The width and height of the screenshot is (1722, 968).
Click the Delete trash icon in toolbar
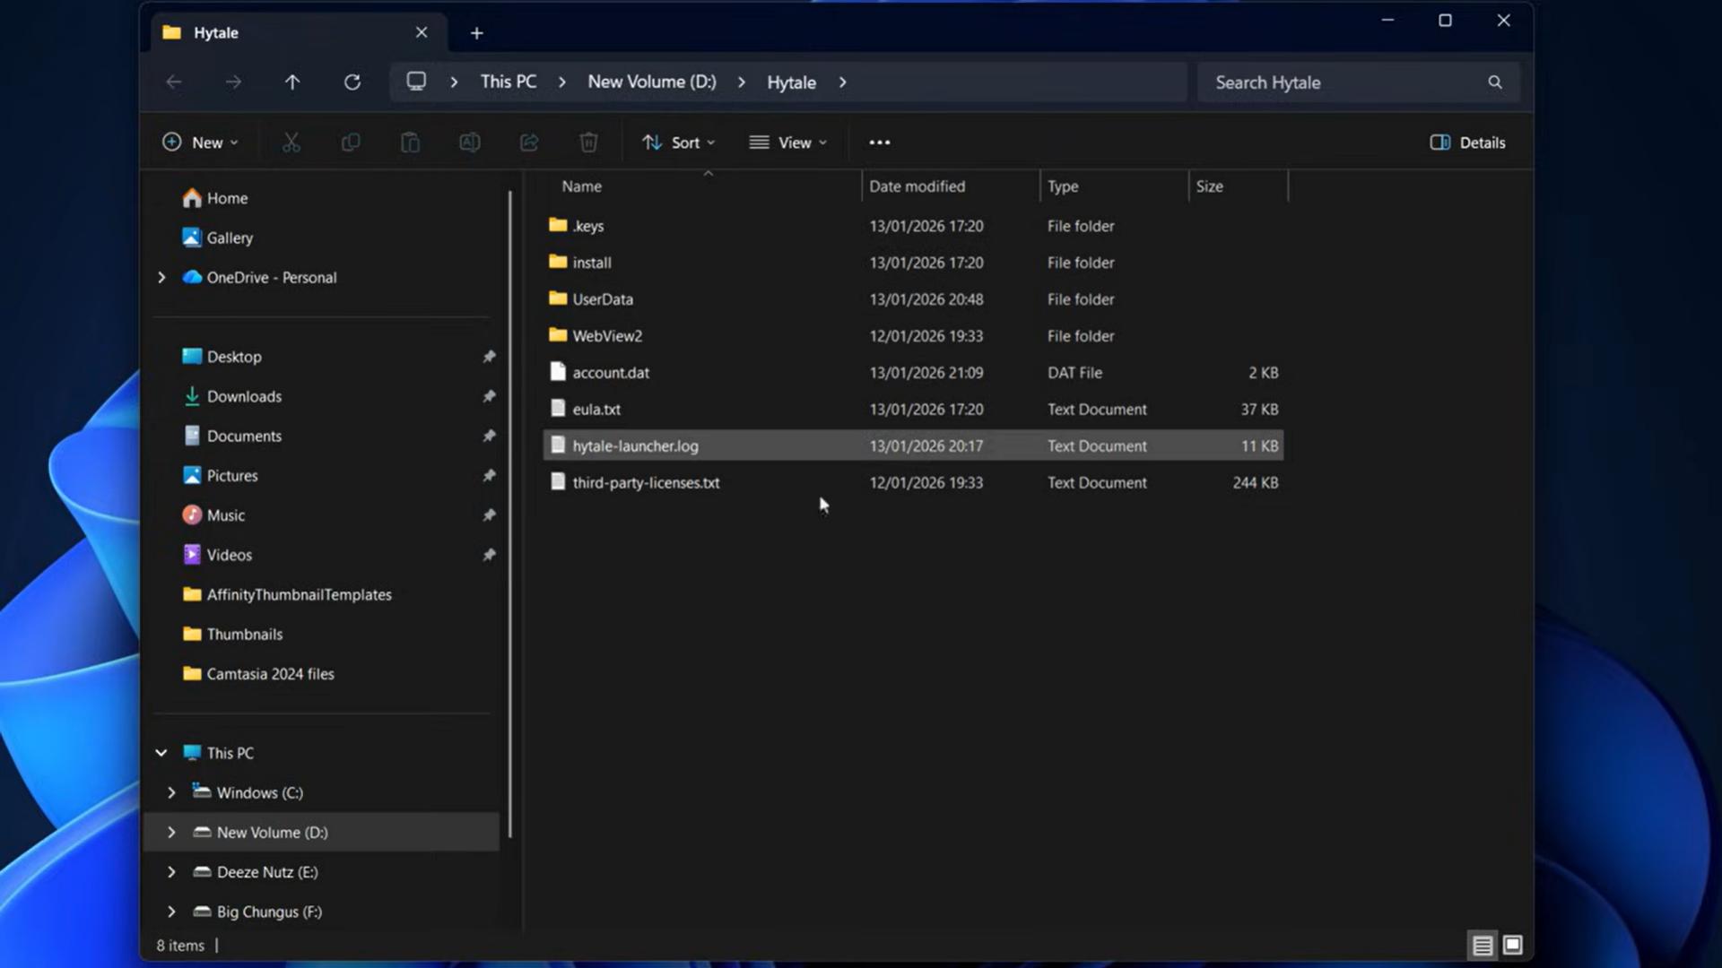[588, 143]
